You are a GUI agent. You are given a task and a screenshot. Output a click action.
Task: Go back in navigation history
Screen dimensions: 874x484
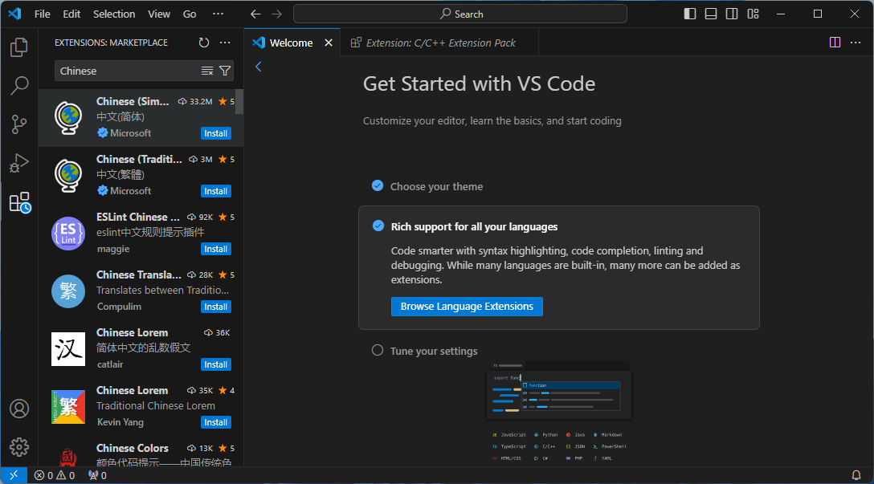[255, 14]
